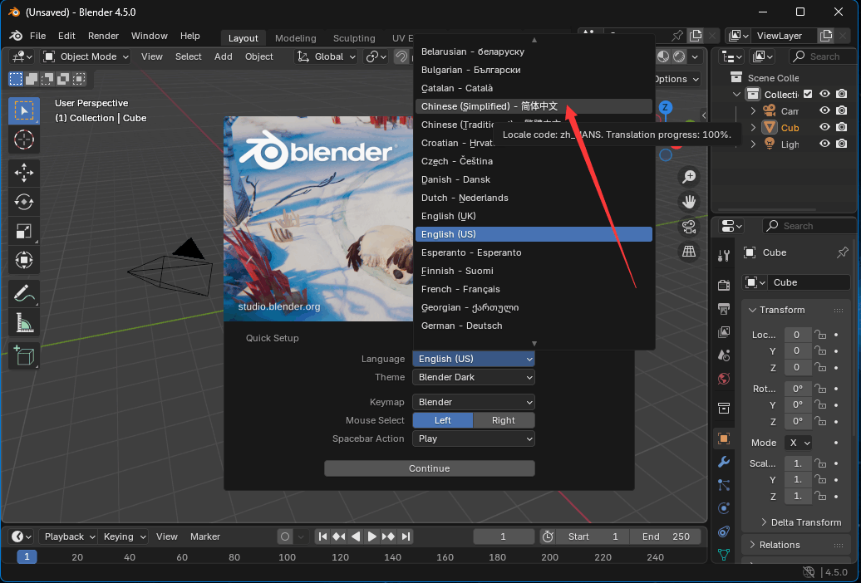Open the Render menu
This screenshot has width=861, height=583.
pyautogui.click(x=103, y=37)
